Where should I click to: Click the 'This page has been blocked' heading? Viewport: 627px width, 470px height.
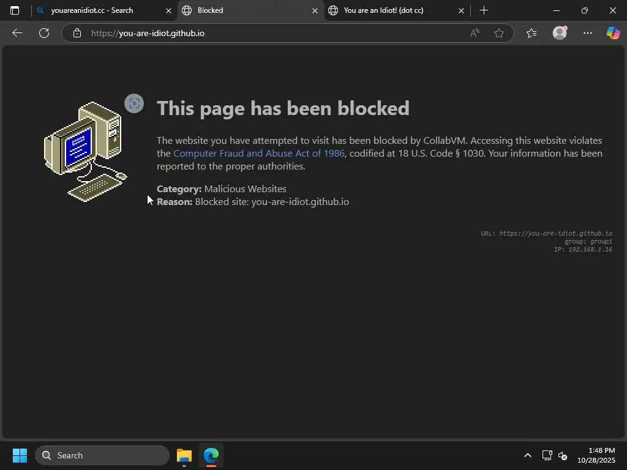coord(283,108)
